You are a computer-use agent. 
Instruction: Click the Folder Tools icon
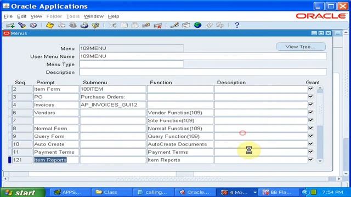tap(220, 25)
